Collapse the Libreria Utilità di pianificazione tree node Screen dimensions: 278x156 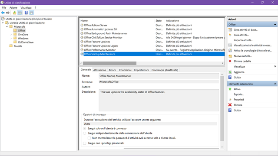3,23
